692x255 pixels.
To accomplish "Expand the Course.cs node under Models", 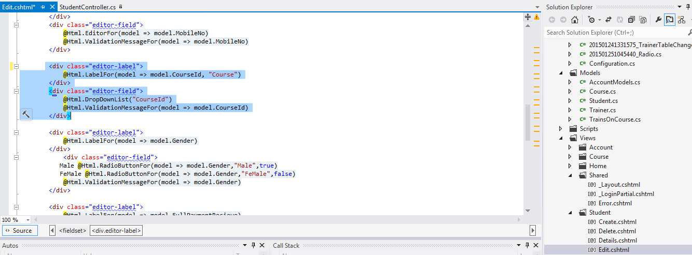I will pyautogui.click(x=570, y=92).
